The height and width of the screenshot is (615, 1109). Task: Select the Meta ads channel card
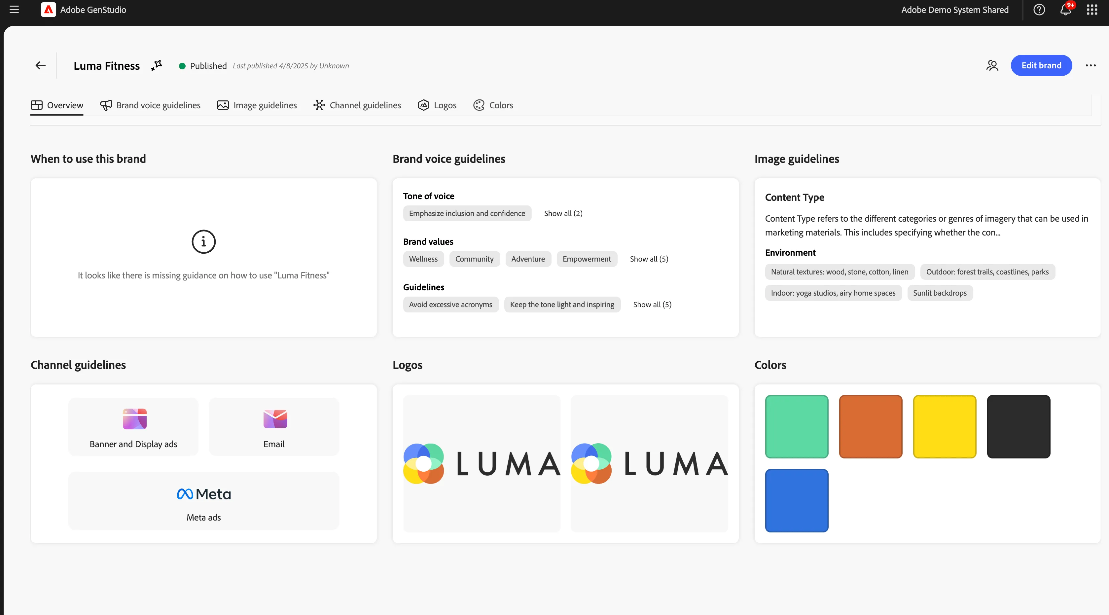coord(204,500)
